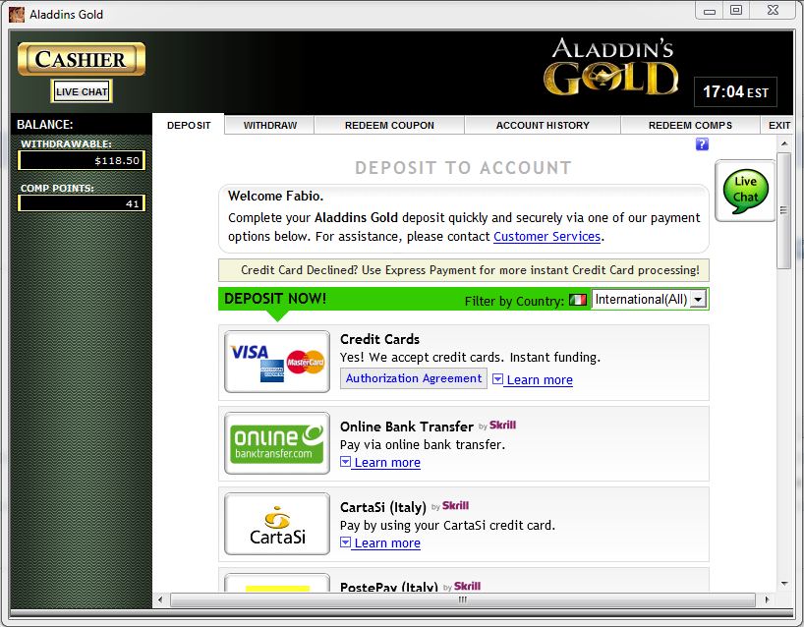Choose the online banktransfer.com logo
Viewport: 804px width, 627px height.
(277, 443)
